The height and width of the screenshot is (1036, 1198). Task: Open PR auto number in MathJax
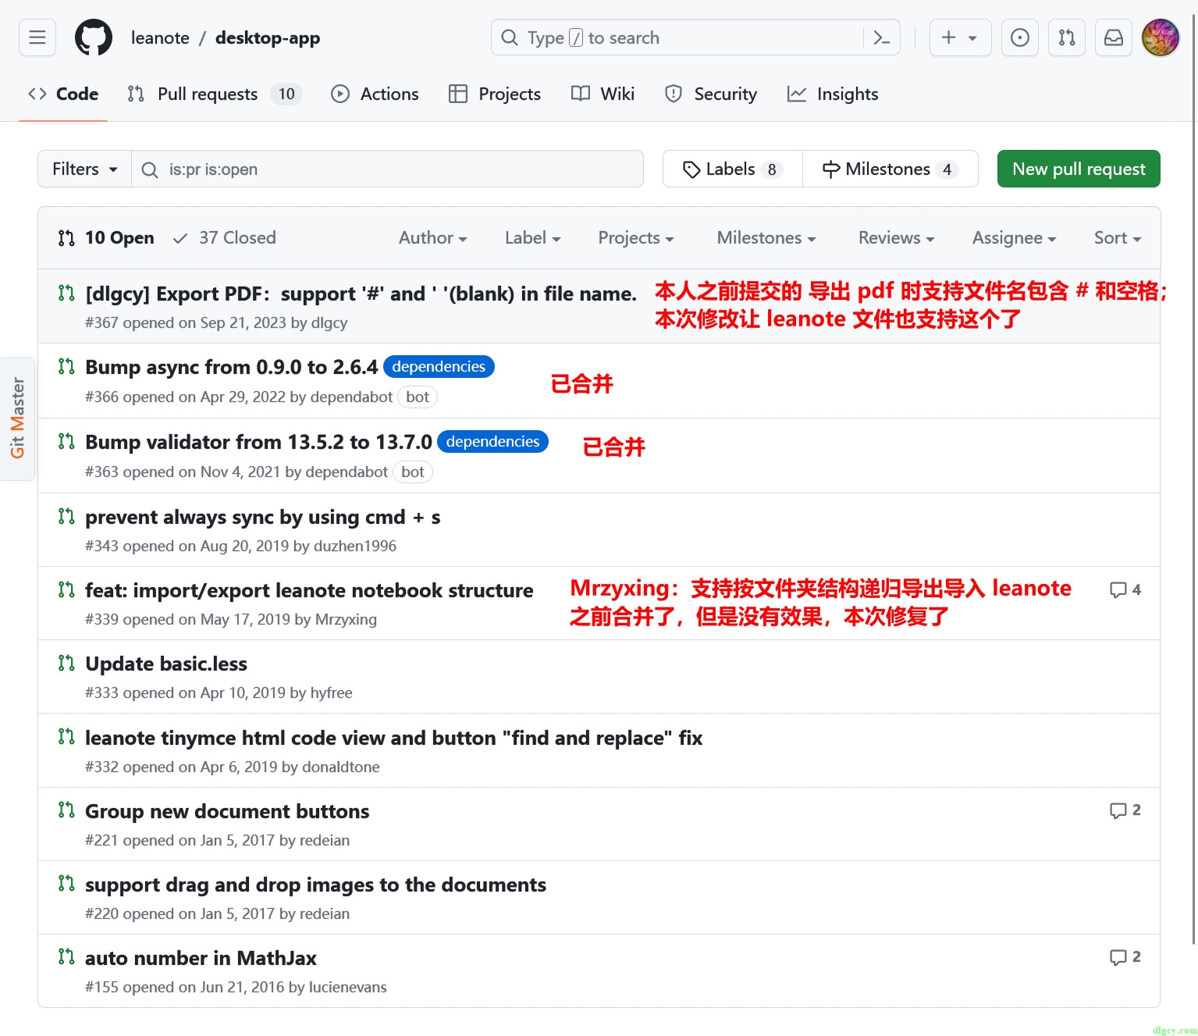(201, 958)
